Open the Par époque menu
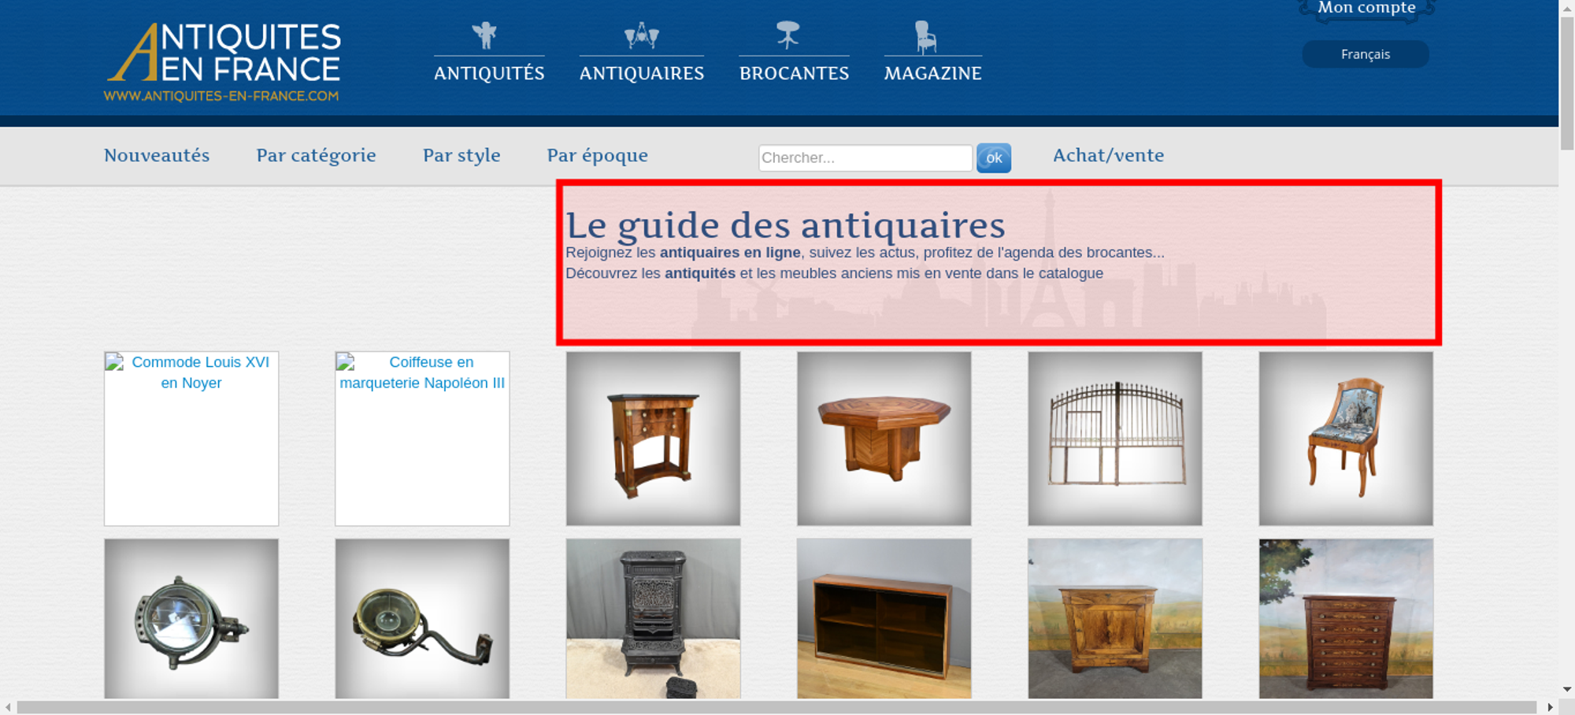The height and width of the screenshot is (715, 1575). coord(597,155)
